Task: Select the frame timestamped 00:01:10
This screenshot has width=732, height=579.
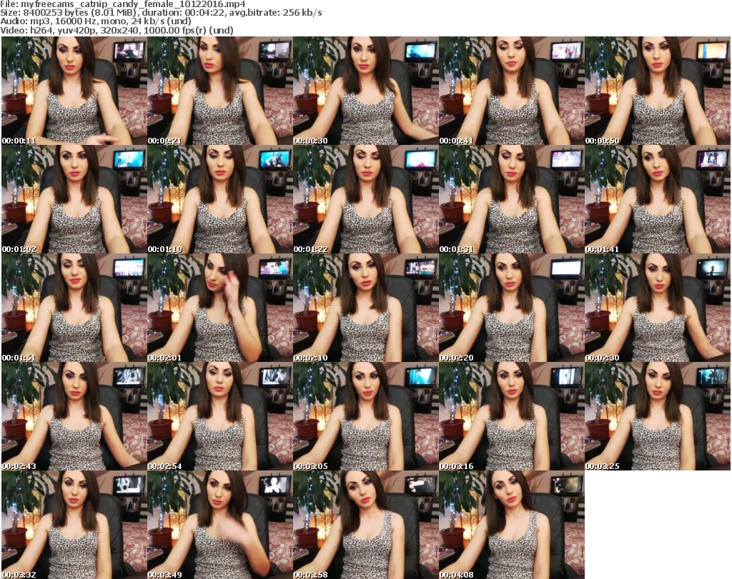Action: (x=220, y=199)
